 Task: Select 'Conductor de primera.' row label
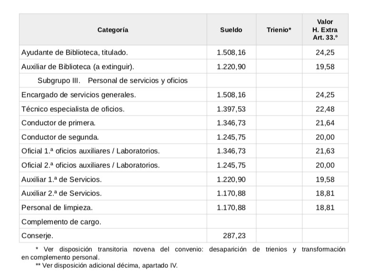(x=58, y=123)
